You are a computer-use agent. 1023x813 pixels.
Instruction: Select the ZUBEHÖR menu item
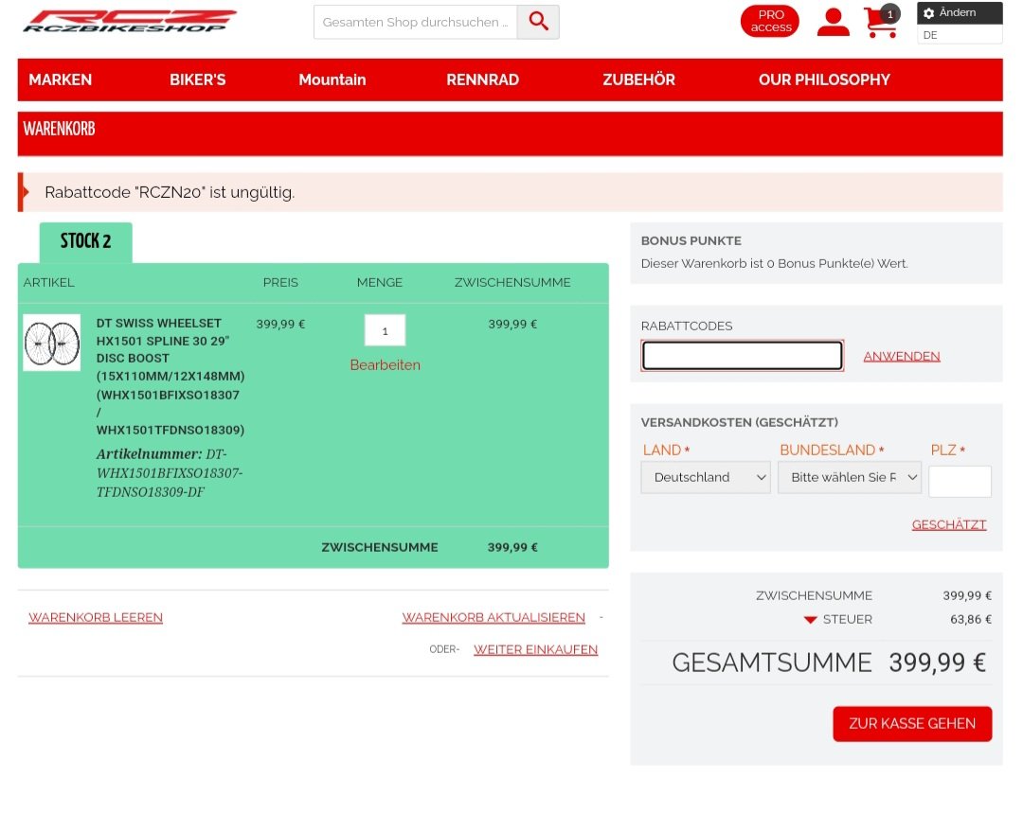point(638,80)
